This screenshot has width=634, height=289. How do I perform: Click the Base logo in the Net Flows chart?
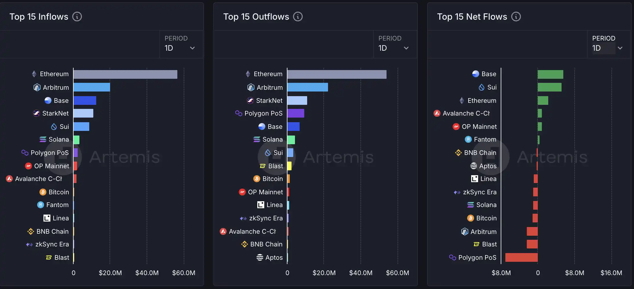476,74
